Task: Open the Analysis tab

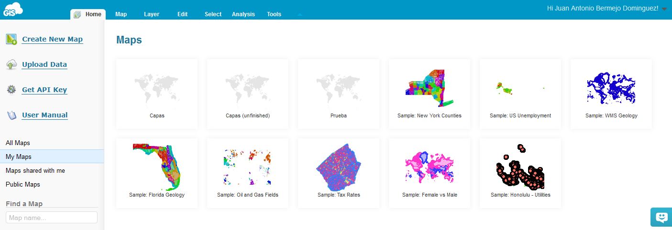Action: (x=243, y=14)
